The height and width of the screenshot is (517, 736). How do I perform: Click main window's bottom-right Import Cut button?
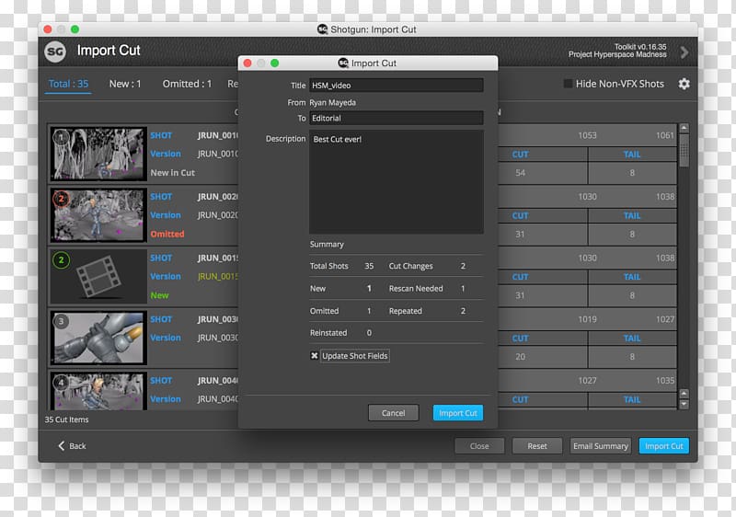[663, 445]
